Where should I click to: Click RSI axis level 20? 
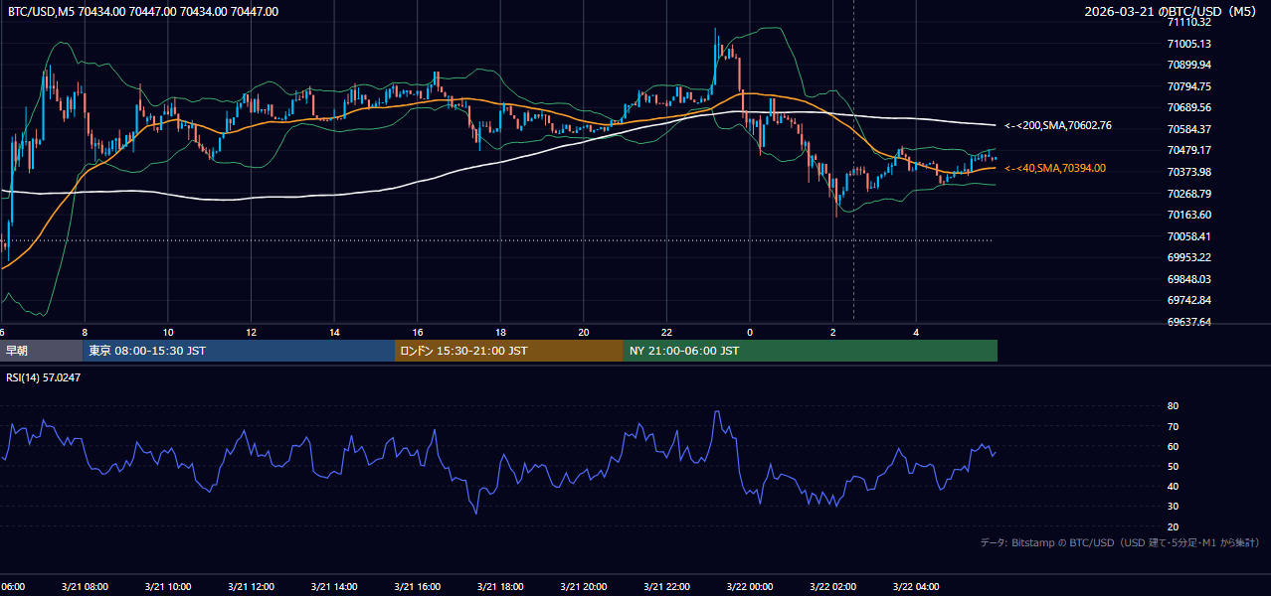coord(1173,526)
